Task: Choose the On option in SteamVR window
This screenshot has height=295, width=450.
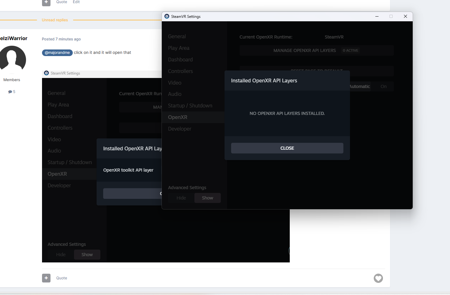Action: [384, 86]
